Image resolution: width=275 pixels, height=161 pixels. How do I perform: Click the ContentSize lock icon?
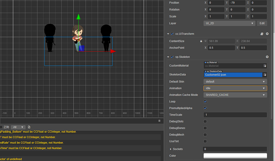click(x=200, y=41)
